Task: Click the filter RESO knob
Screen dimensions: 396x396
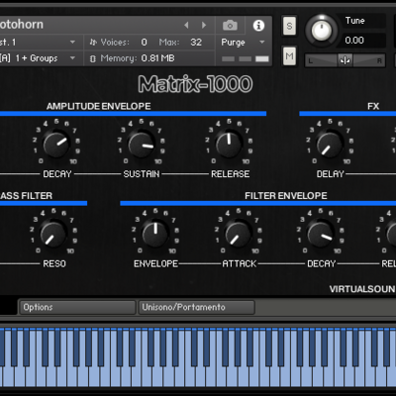Action: pos(53,234)
